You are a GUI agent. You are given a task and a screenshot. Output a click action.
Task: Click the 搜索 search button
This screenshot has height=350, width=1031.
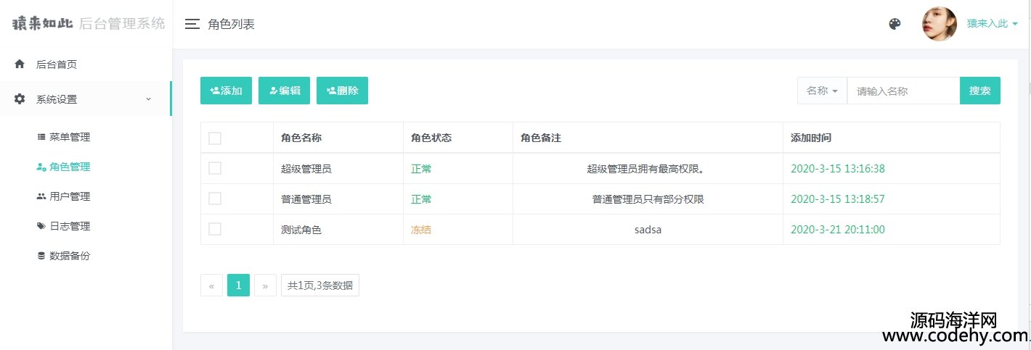pos(980,91)
